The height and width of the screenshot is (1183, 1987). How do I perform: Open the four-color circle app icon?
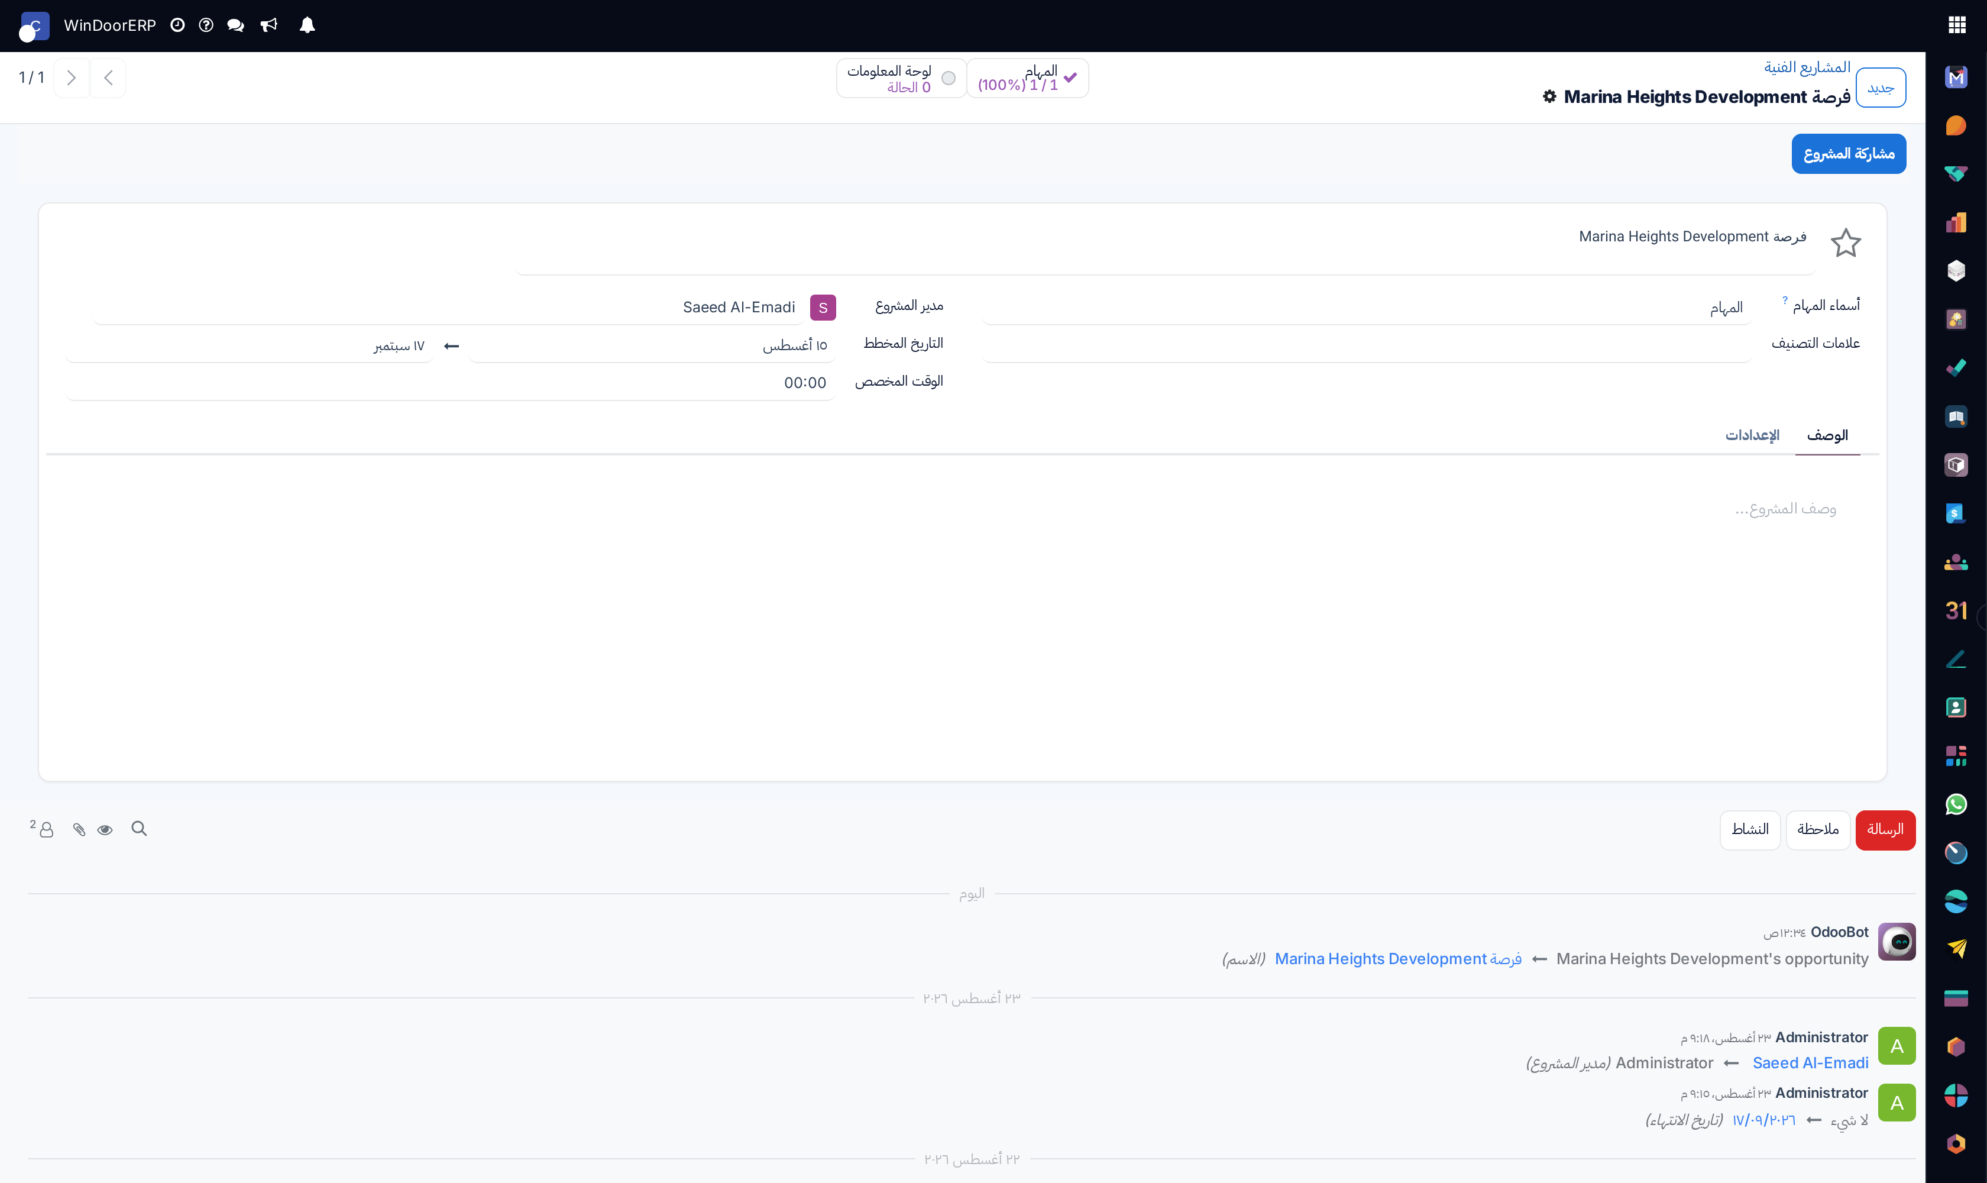click(1956, 1095)
